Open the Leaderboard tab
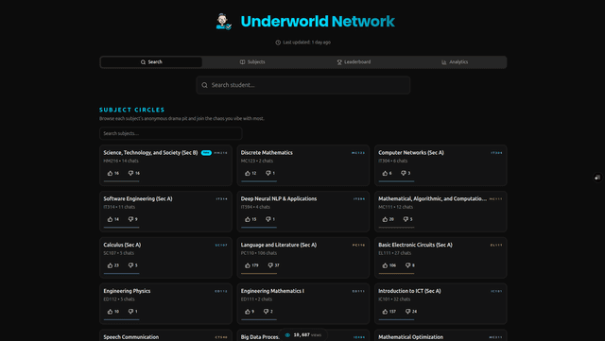The image size is (605, 341). 354,62
